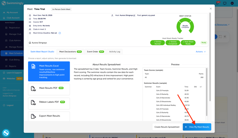
Task: Click the In-Person Swim Meet badge
Action: (61, 9)
